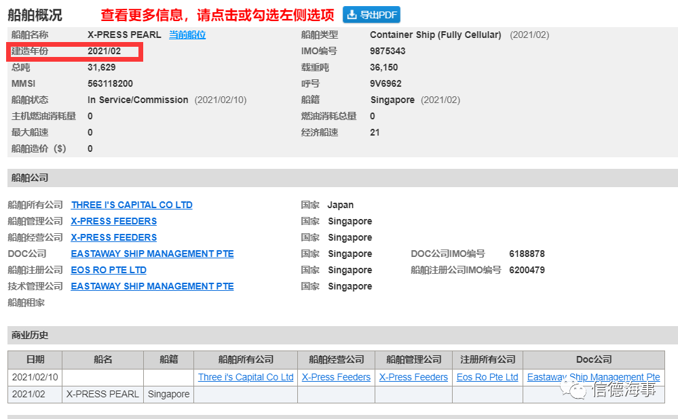Open X-Press Feeders link in 船舶经营公司 column
This screenshot has height=419, width=678.
click(336, 377)
